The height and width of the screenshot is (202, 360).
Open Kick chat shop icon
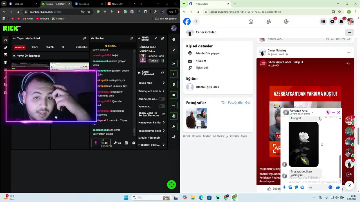[126, 143]
